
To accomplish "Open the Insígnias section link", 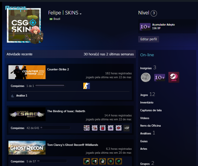I will [x=146, y=68].
